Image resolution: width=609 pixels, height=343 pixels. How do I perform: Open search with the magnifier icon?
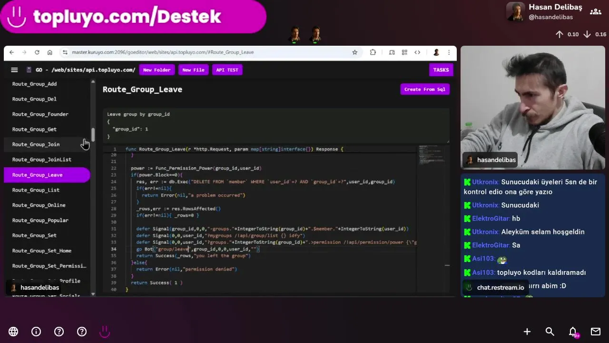coord(550,332)
